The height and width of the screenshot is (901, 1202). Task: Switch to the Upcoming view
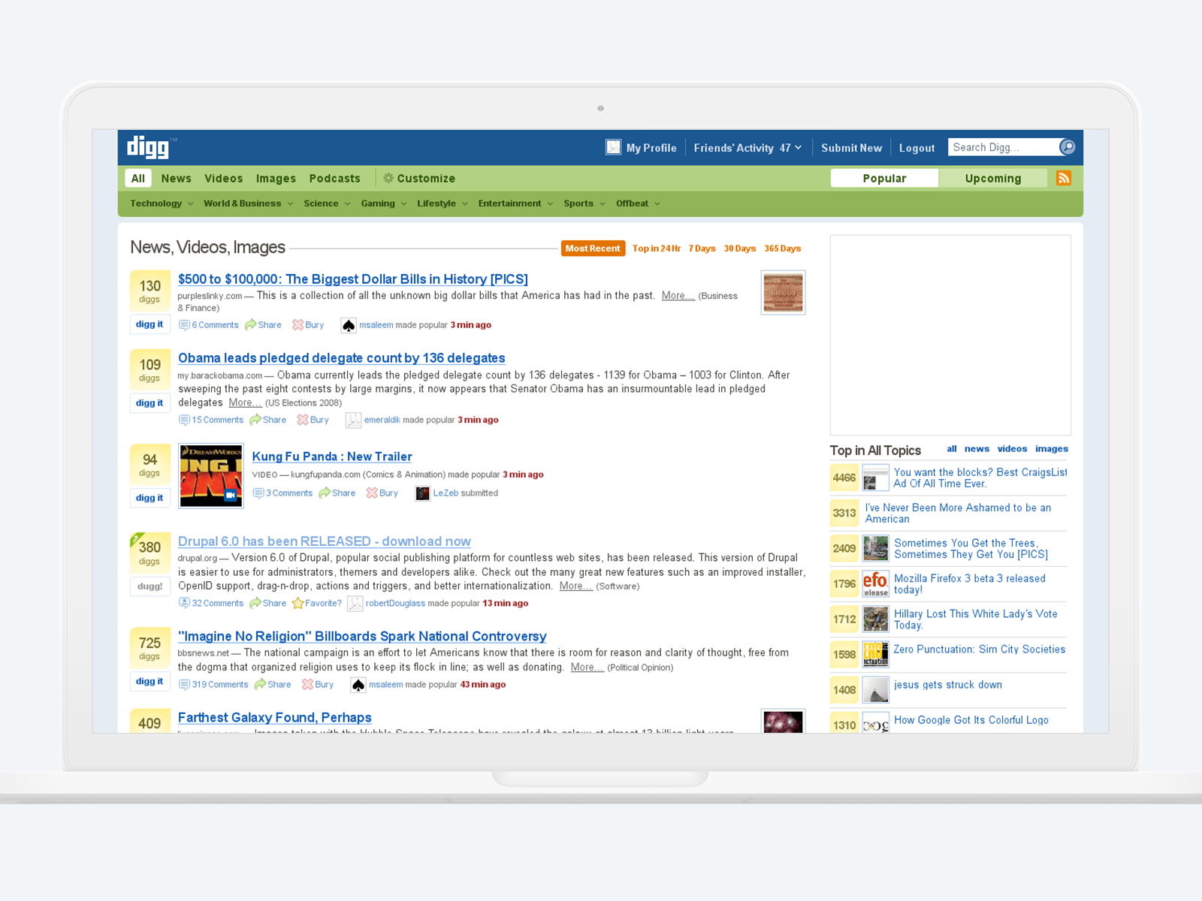(x=992, y=178)
